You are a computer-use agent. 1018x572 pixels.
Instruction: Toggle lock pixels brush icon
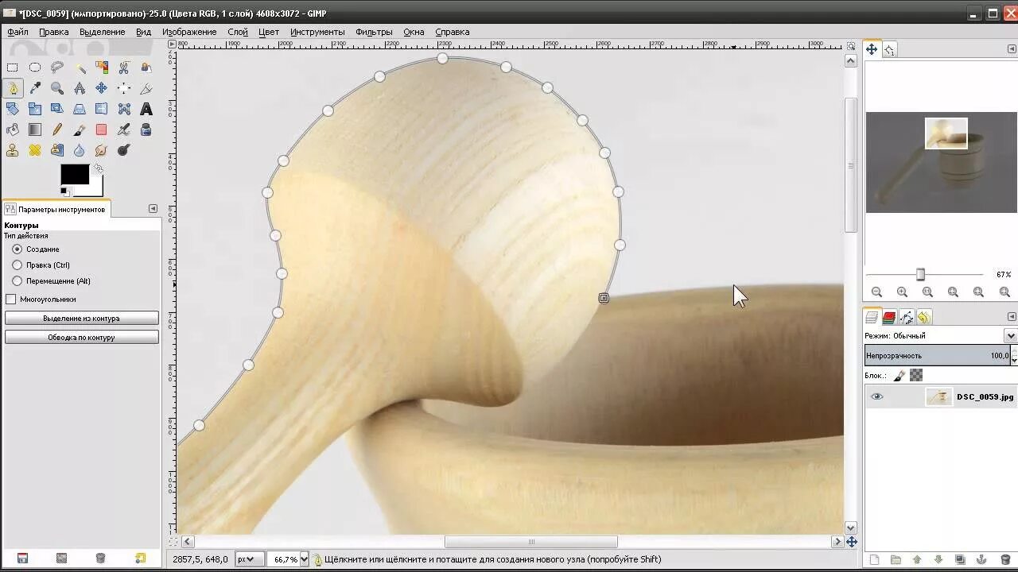click(x=899, y=375)
